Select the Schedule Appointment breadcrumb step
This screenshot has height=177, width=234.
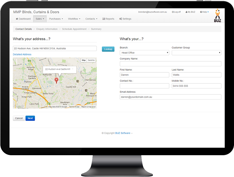74,29
